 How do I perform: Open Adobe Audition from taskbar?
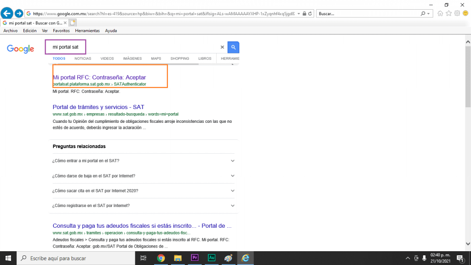tap(212, 258)
